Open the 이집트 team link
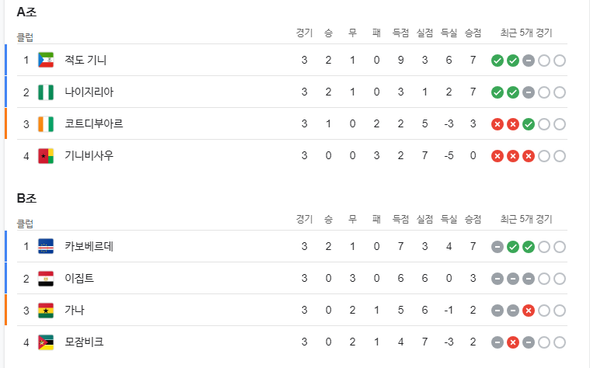 point(79,279)
